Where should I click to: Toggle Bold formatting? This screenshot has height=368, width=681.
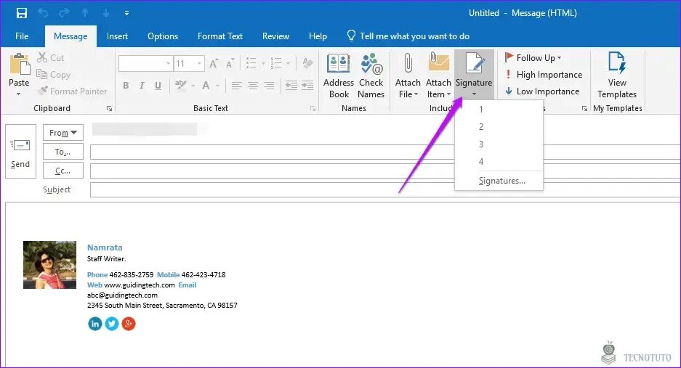click(126, 86)
